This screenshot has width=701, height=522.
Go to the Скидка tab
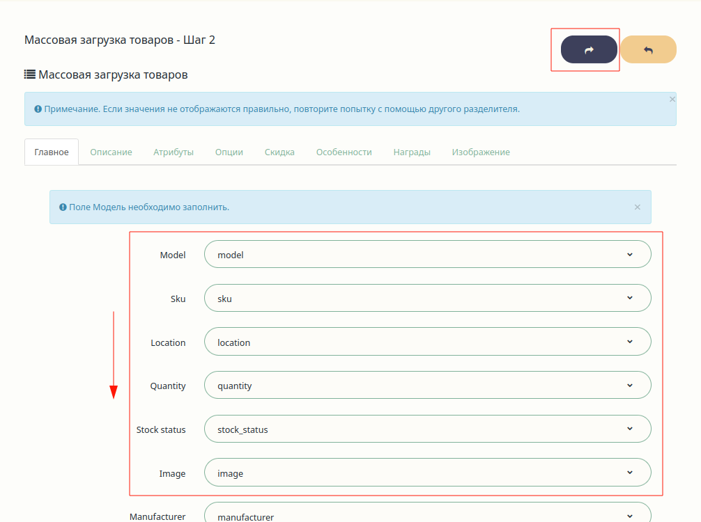pos(279,152)
